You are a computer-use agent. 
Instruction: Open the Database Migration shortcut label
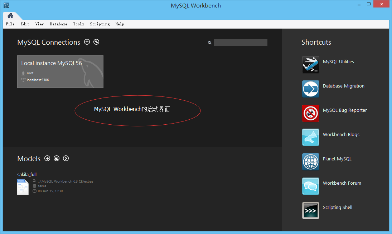(344, 86)
